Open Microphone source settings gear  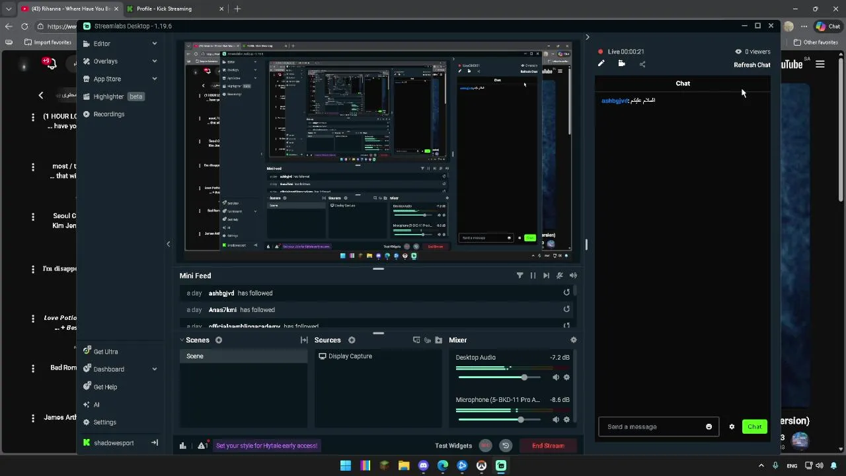[566, 420]
